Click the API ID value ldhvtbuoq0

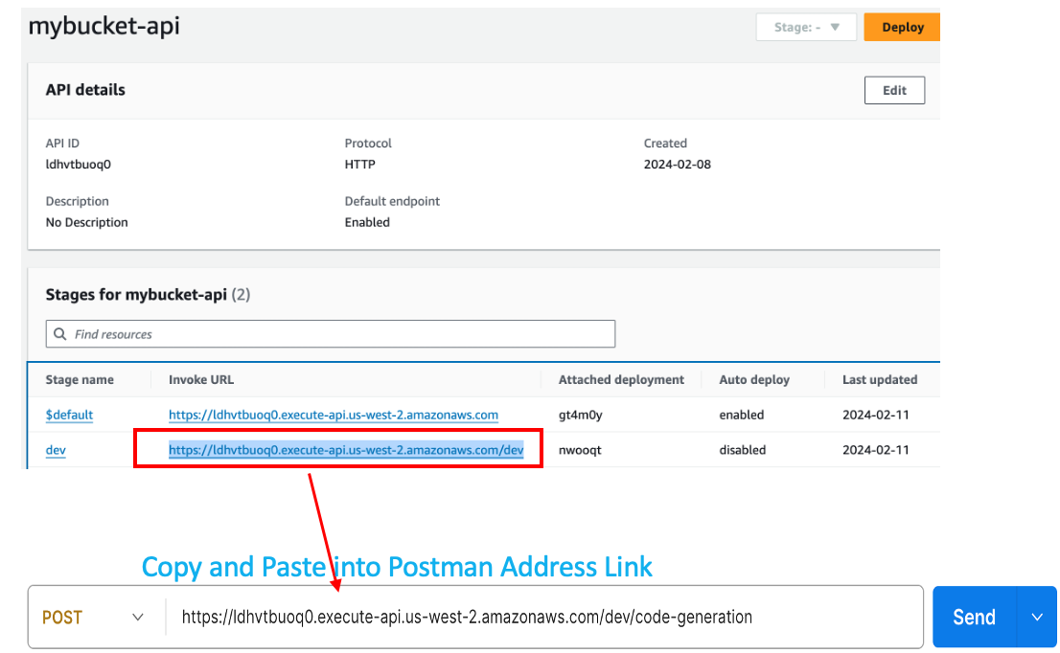coord(79,164)
